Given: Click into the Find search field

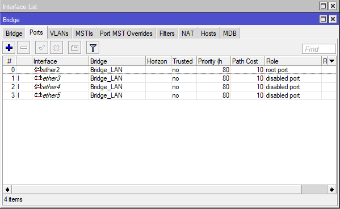Looking at the screenshot, I should pos(319,49).
